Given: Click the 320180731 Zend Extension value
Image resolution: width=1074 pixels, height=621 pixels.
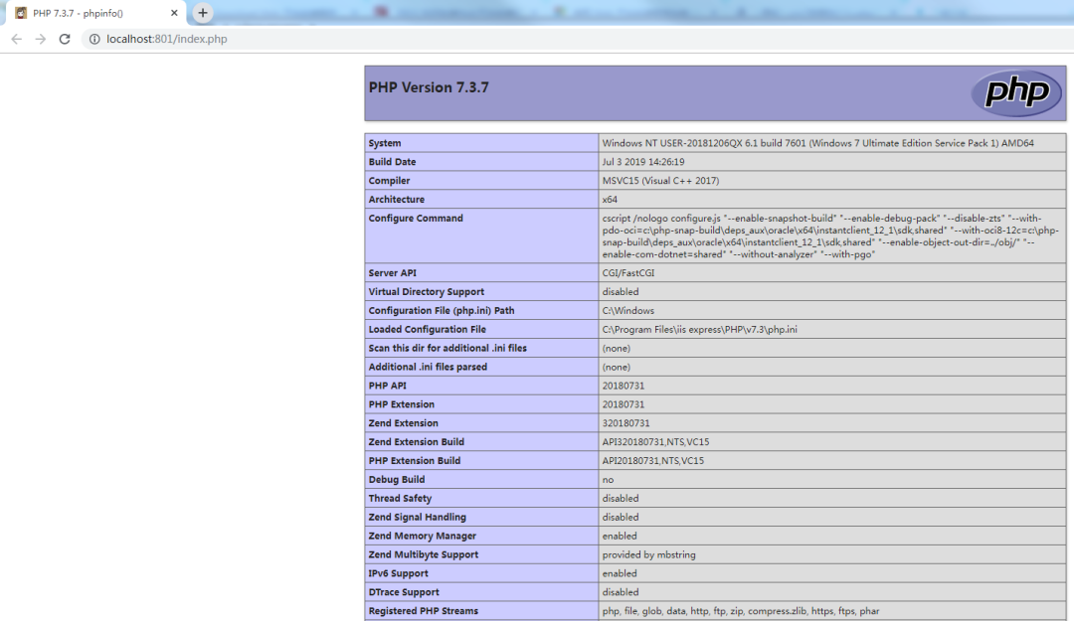Looking at the screenshot, I should point(626,423).
